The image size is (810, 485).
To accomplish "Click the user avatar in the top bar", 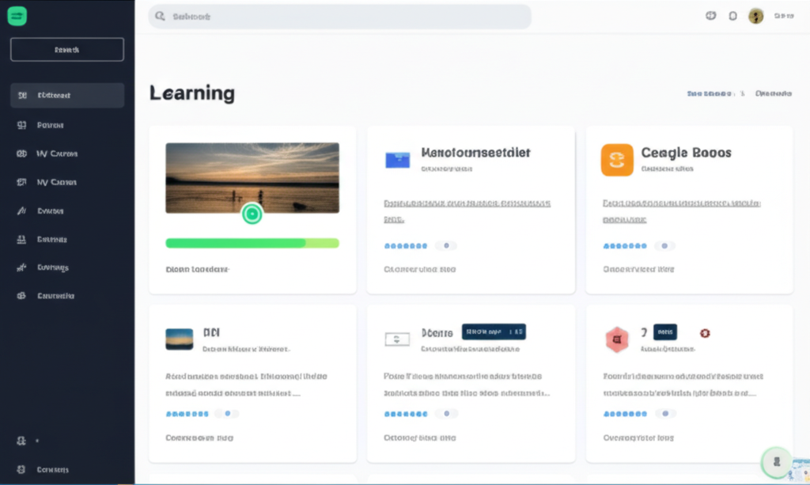I will tap(755, 16).
